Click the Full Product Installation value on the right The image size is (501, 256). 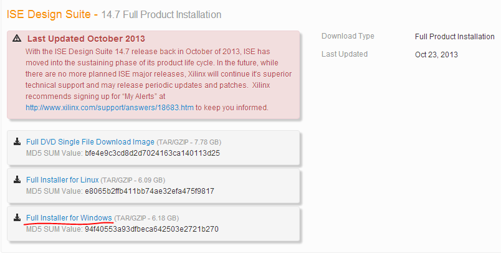[x=454, y=37]
